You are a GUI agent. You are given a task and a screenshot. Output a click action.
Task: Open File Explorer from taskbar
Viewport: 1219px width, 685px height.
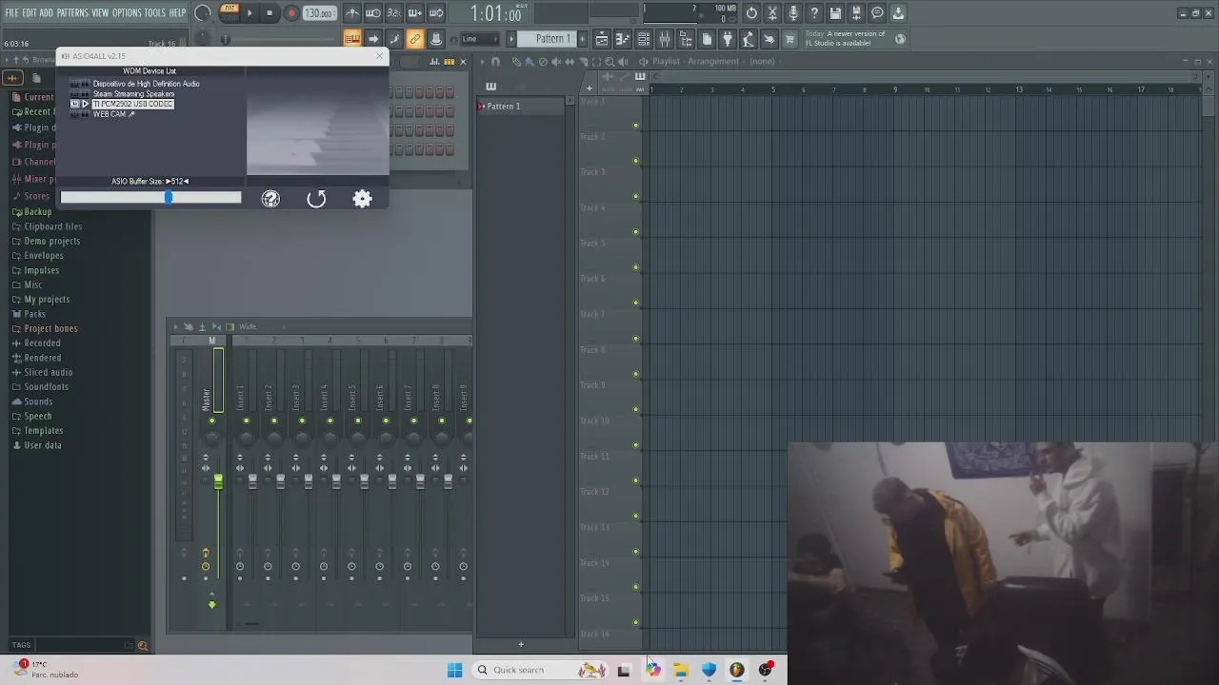click(x=680, y=670)
